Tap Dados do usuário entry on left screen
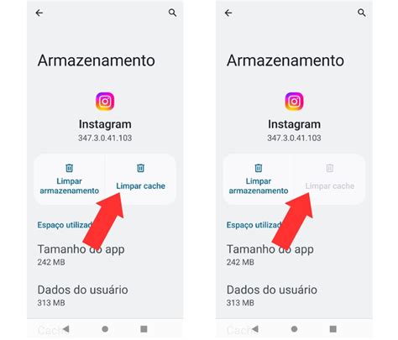 point(83,296)
